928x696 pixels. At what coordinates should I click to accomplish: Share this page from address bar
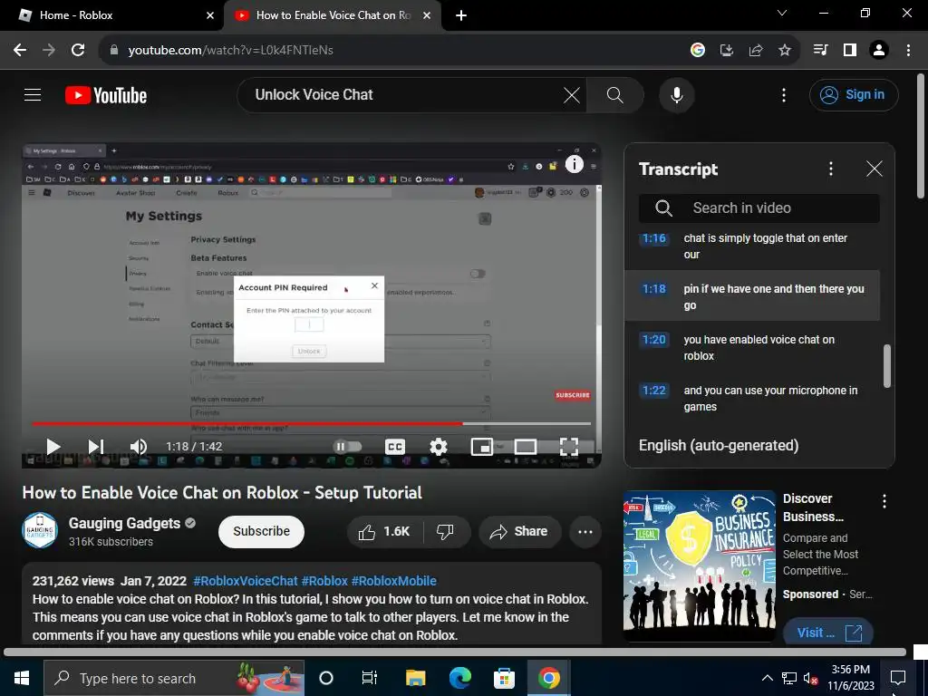(x=756, y=51)
